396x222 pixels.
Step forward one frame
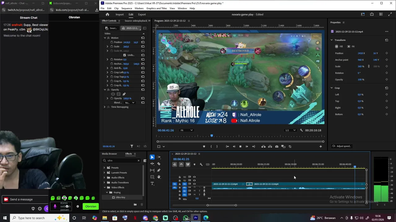(x=247, y=146)
